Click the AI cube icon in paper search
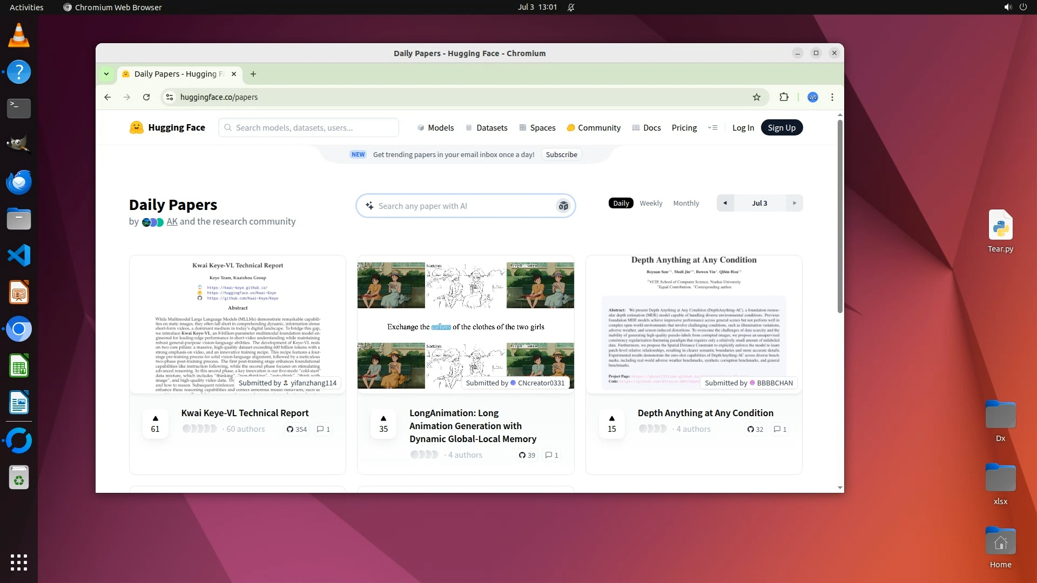 (563, 206)
